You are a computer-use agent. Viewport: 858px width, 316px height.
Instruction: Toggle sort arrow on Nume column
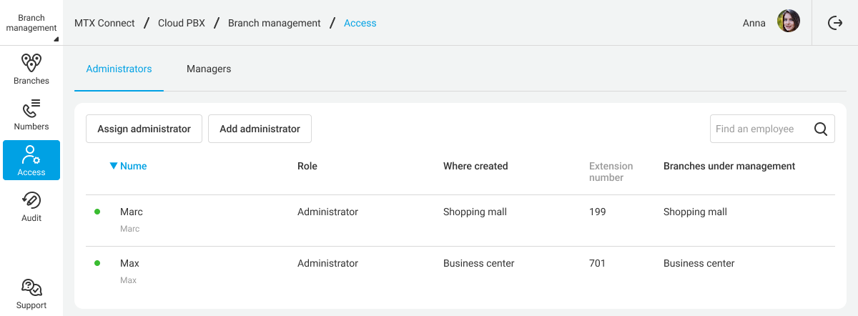pos(113,167)
